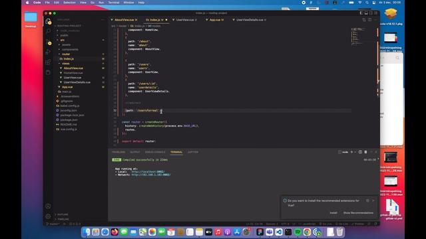Open Visual Studio Code from Dock
The width and height of the screenshot is (426, 239).
278,232
